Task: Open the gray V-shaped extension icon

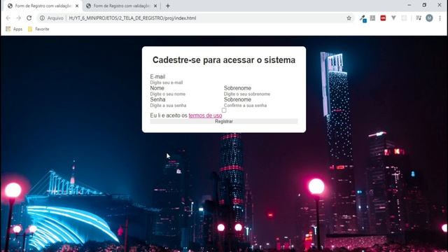Action: pyautogui.click(x=393, y=18)
